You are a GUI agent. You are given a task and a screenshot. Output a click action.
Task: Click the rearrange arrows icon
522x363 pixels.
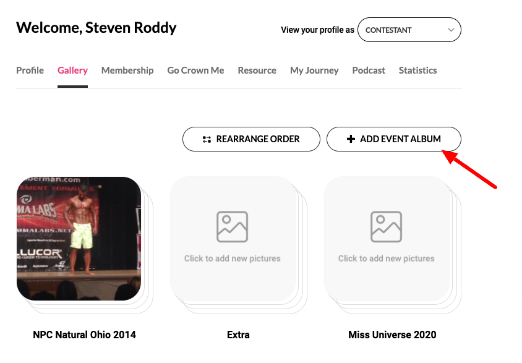point(207,139)
